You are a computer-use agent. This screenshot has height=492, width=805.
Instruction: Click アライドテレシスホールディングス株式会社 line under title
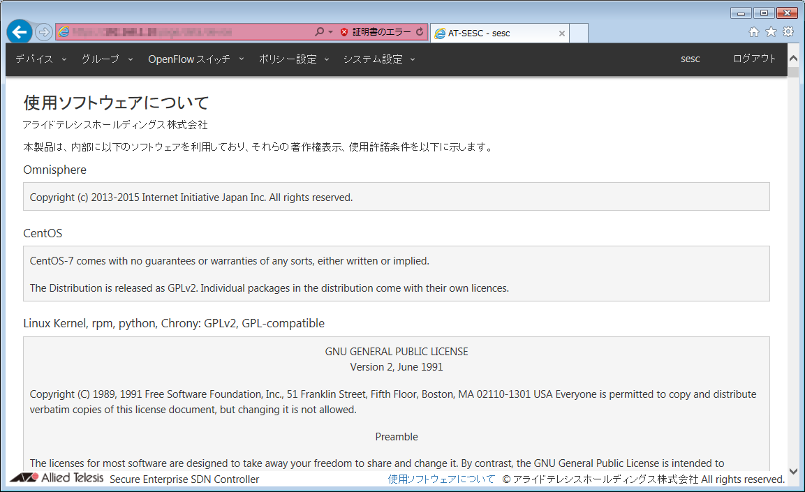pos(115,125)
